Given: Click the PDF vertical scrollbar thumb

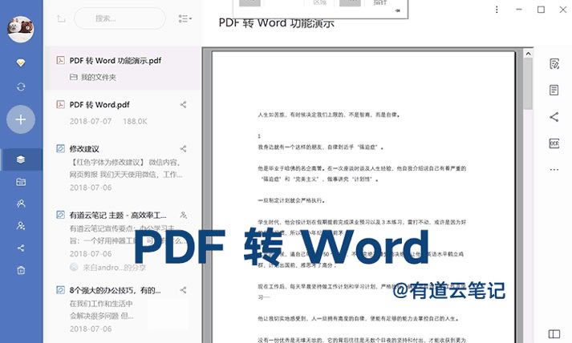Looking at the screenshot, I should click(528, 84).
